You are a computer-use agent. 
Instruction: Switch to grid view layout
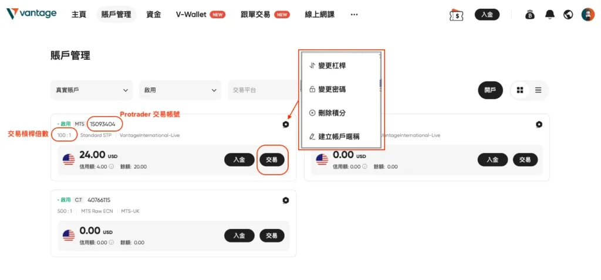(x=520, y=90)
